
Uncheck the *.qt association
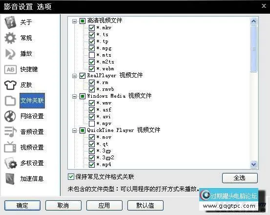click(x=92, y=144)
